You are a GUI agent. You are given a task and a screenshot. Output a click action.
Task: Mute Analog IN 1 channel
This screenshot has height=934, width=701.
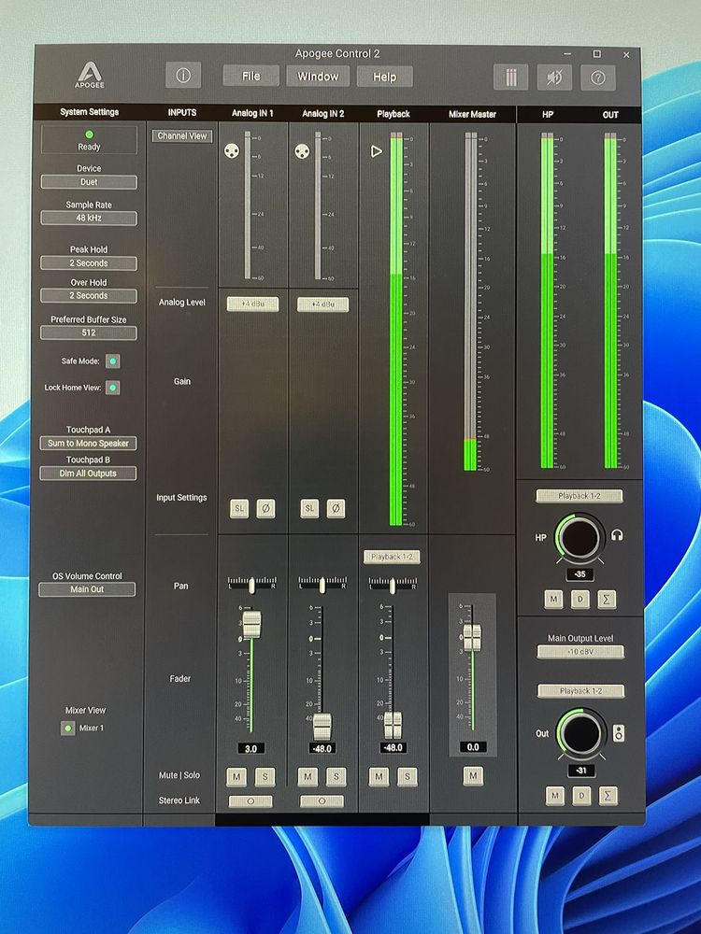tap(236, 777)
